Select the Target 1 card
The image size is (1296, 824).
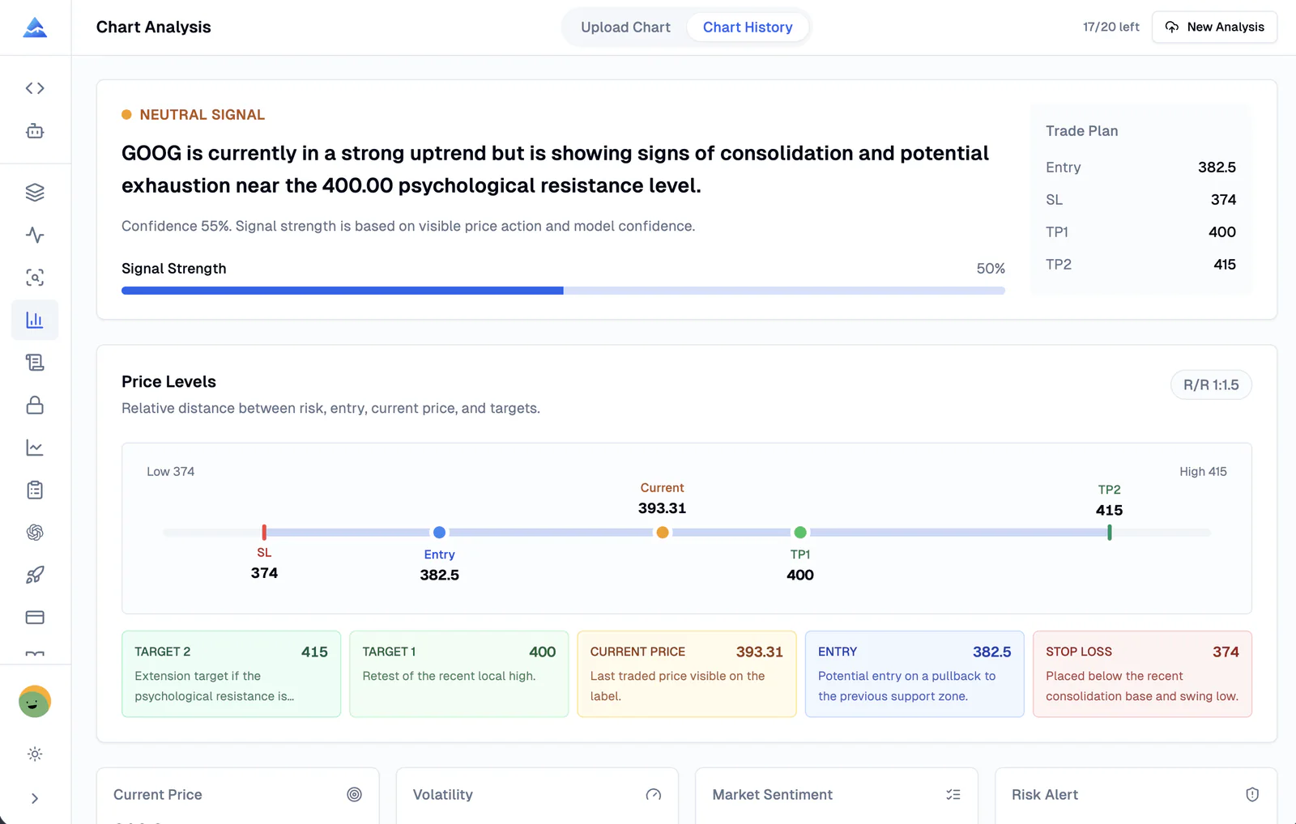[459, 673]
